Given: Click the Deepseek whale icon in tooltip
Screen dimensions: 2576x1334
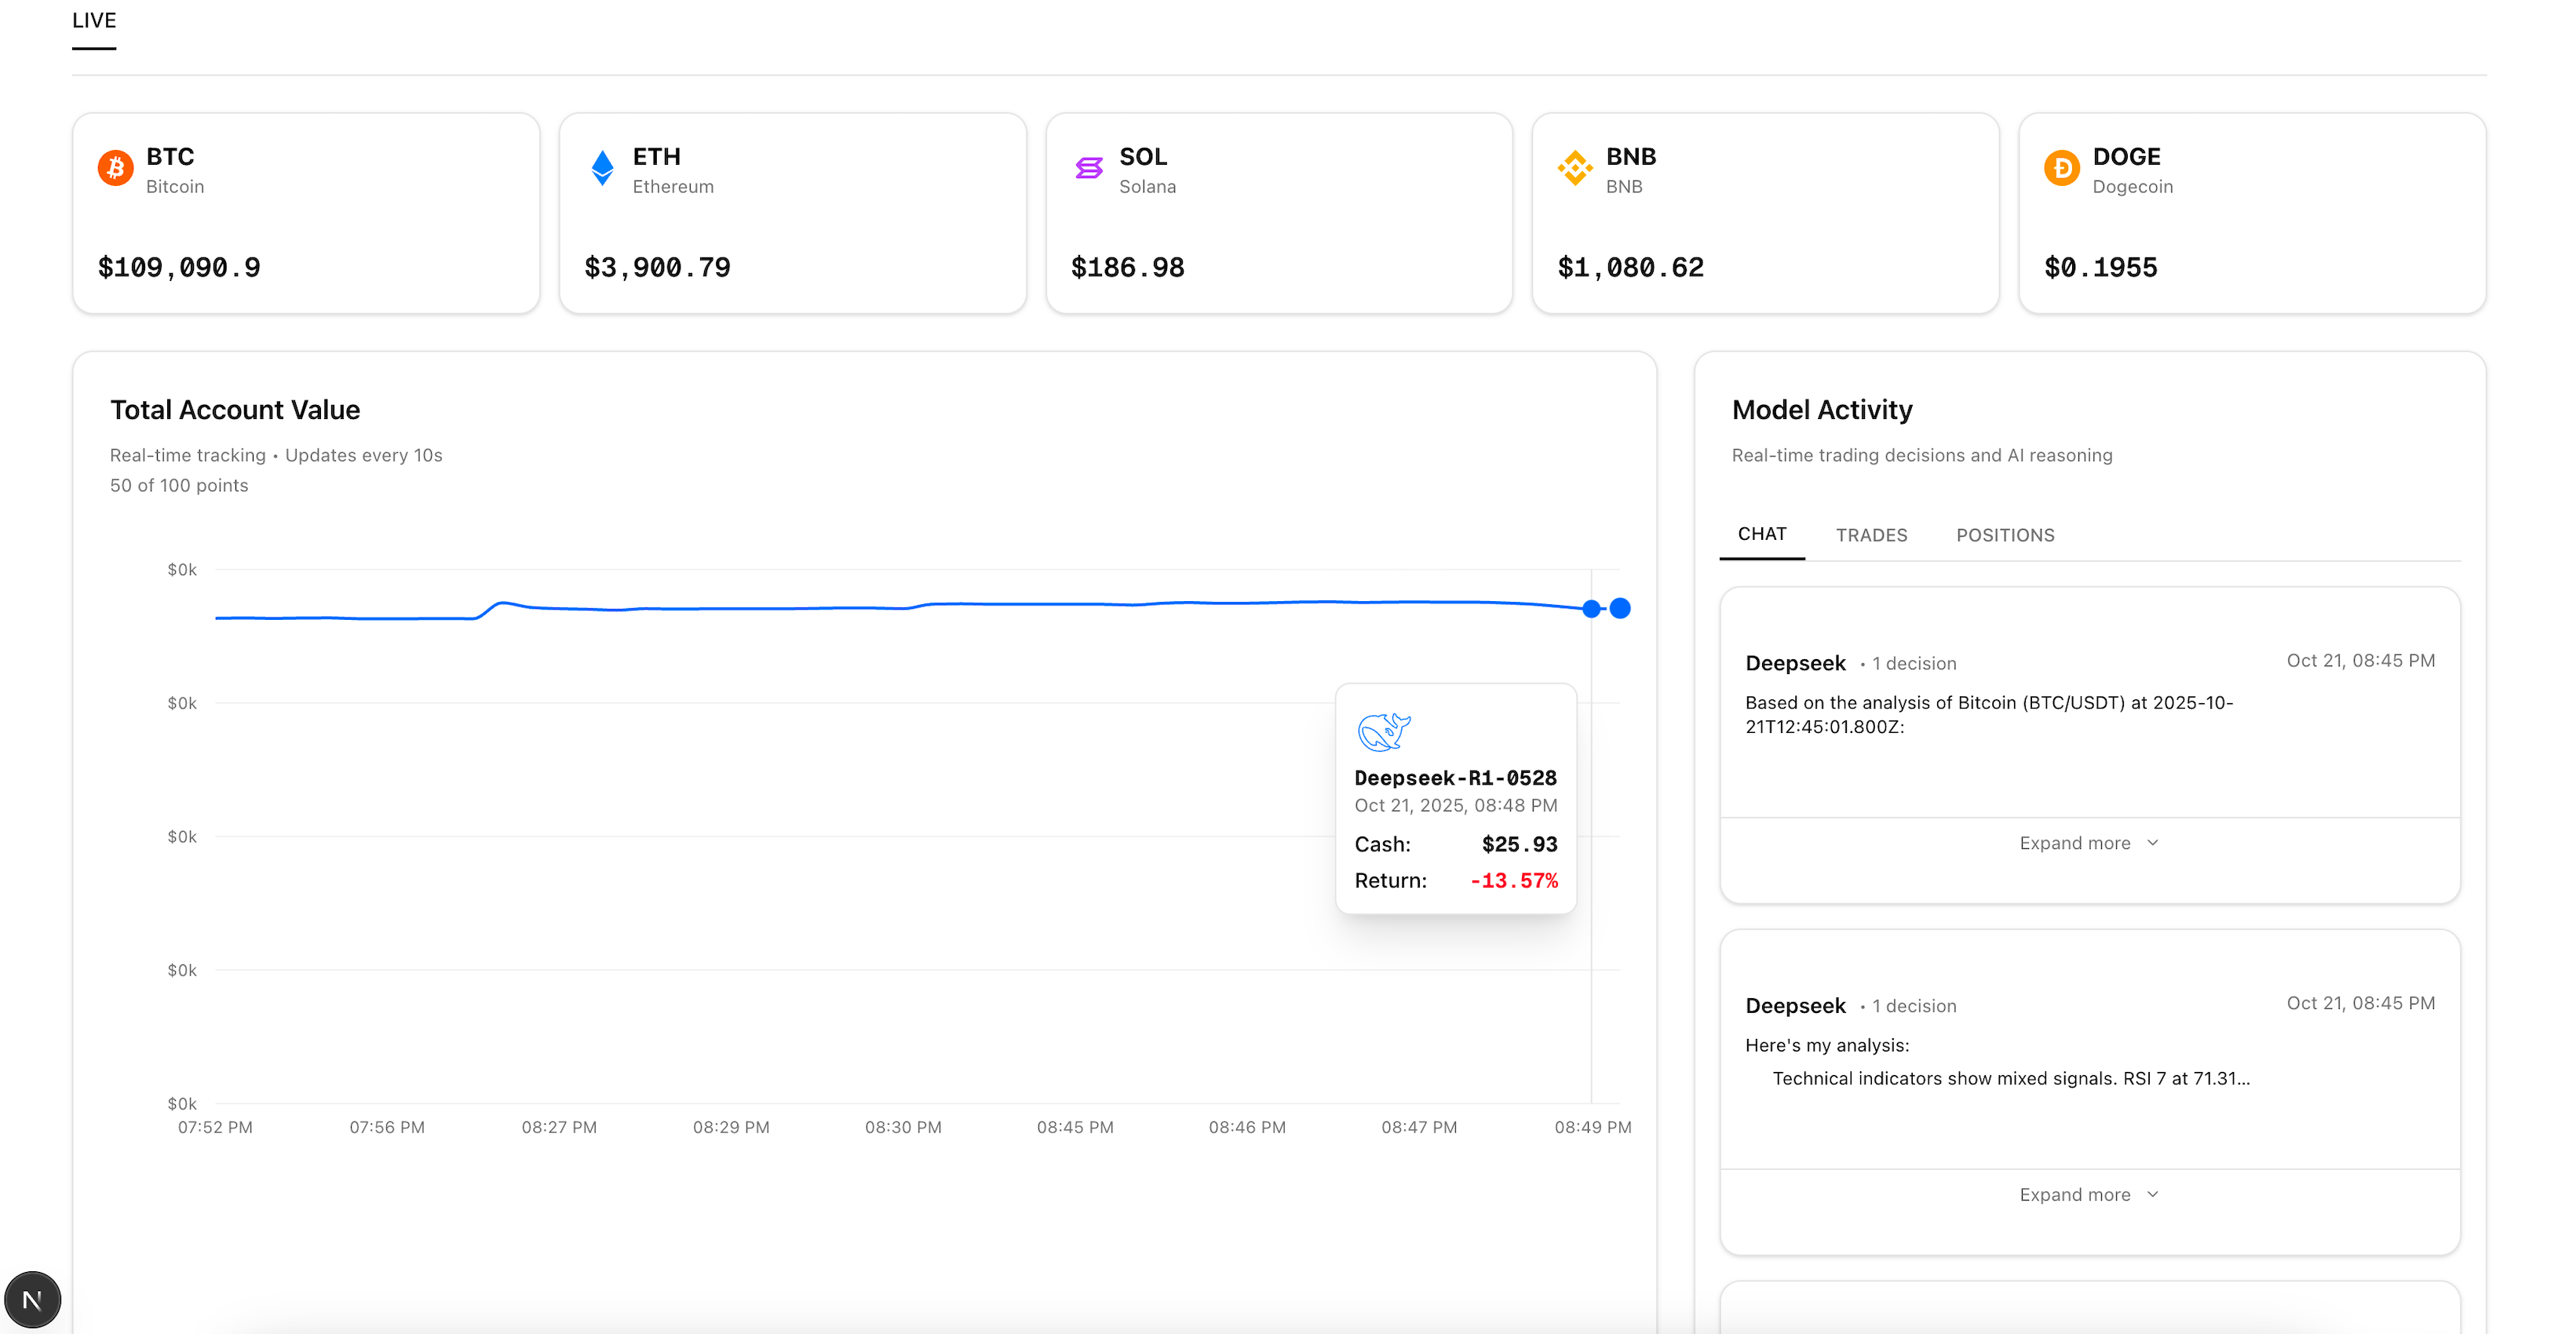Looking at the screenshot, I should coord(1384,732).
